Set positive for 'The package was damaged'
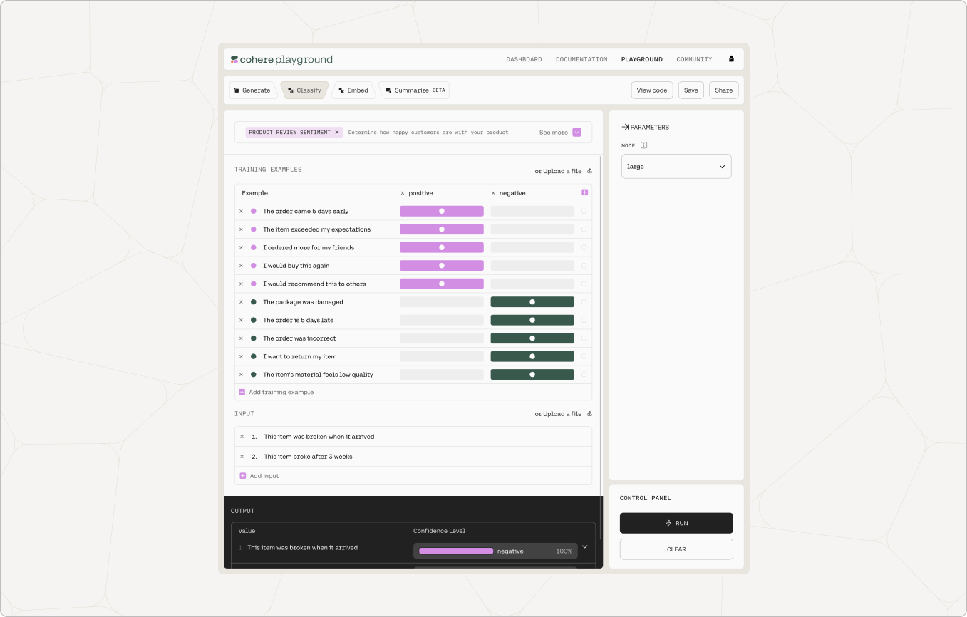 pos(442,302)
